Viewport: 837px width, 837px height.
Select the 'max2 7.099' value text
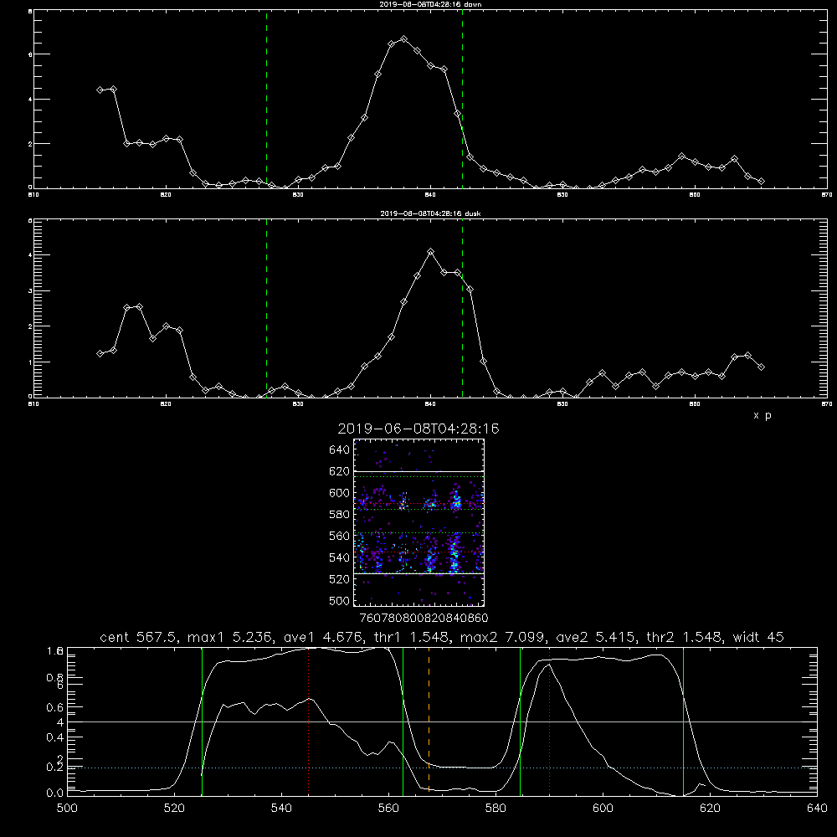tap(502, 637)
